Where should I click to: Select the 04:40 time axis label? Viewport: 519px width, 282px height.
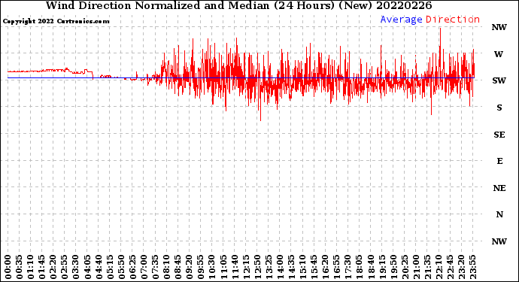(99, 267)
